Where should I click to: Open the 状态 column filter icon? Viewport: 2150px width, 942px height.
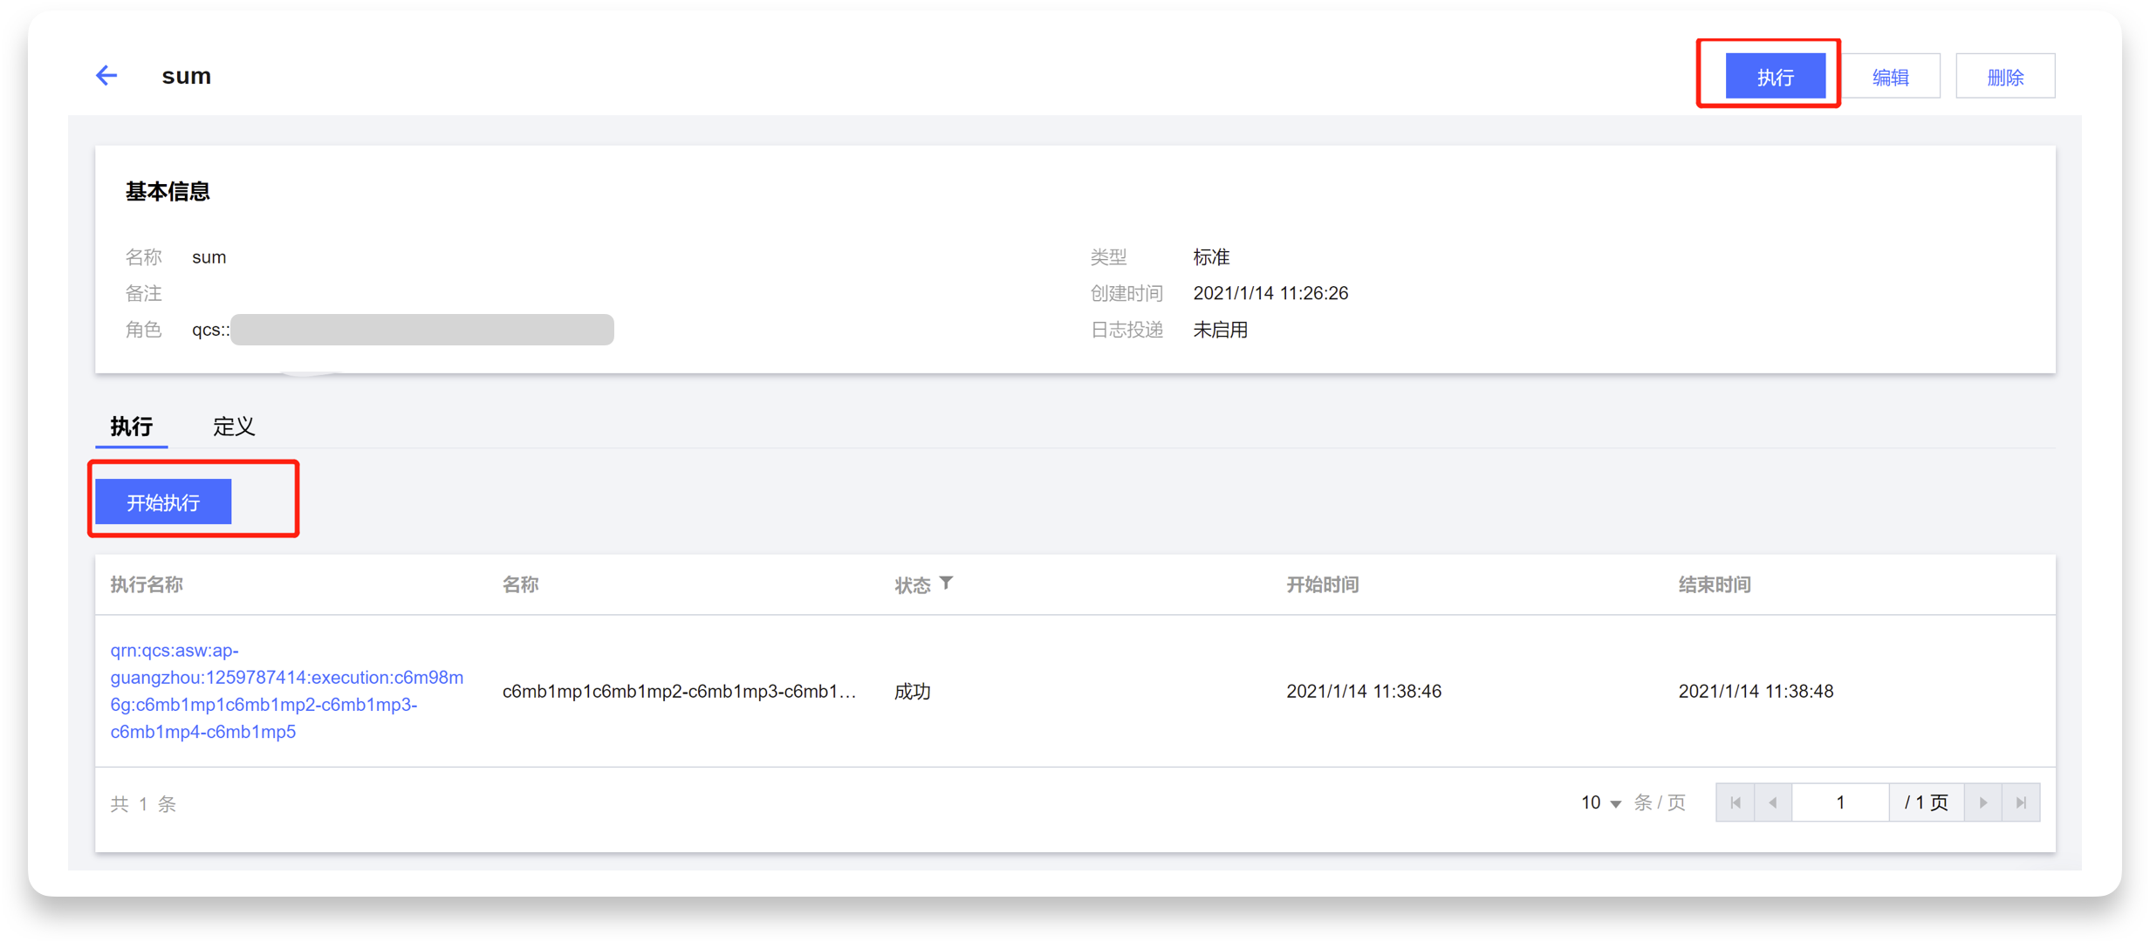click(947, 583)
